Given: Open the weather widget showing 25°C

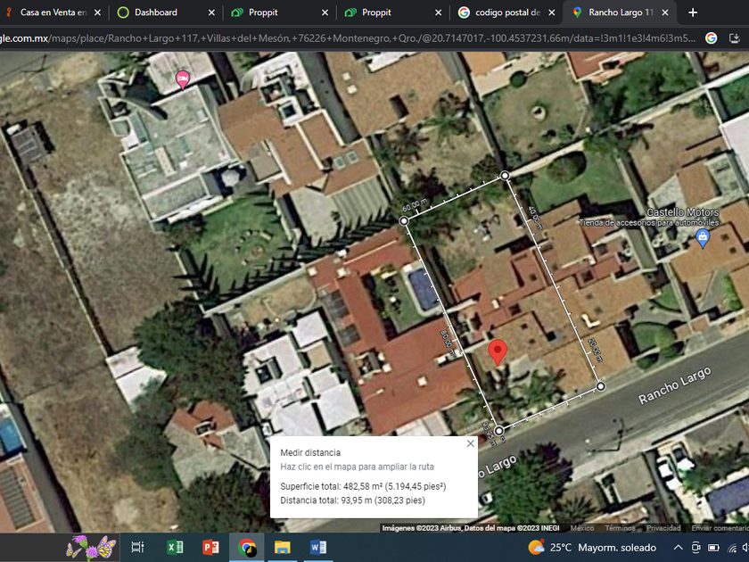Looking at the screenshot, I should click(x=592, y=547).
